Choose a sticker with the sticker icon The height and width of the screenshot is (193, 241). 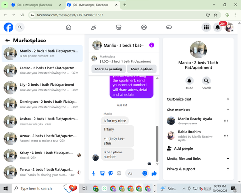(x=110, y=173)
